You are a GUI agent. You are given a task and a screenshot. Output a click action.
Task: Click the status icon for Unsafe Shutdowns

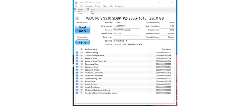click(77, 87)
